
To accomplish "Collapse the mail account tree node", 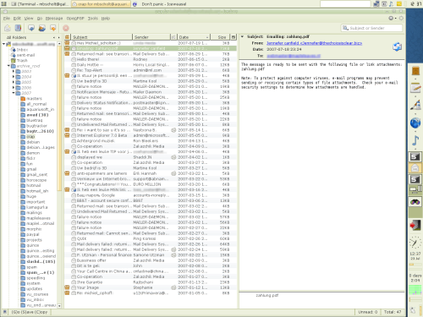I will 3,44.
